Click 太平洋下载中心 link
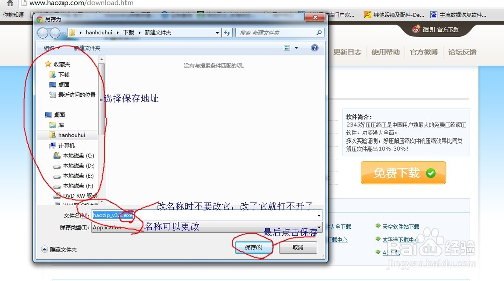The width and height of the screenshot is (504, 281). point(401,239)
